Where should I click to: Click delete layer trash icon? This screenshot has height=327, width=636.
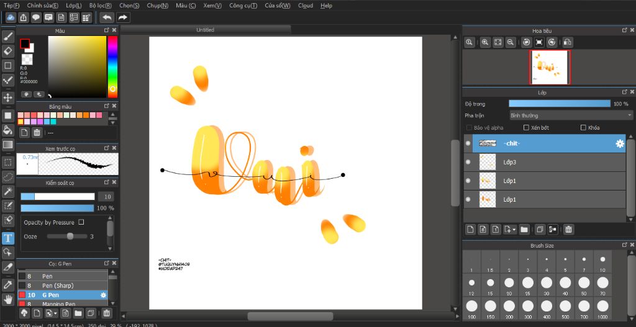(x=569, y=230)
